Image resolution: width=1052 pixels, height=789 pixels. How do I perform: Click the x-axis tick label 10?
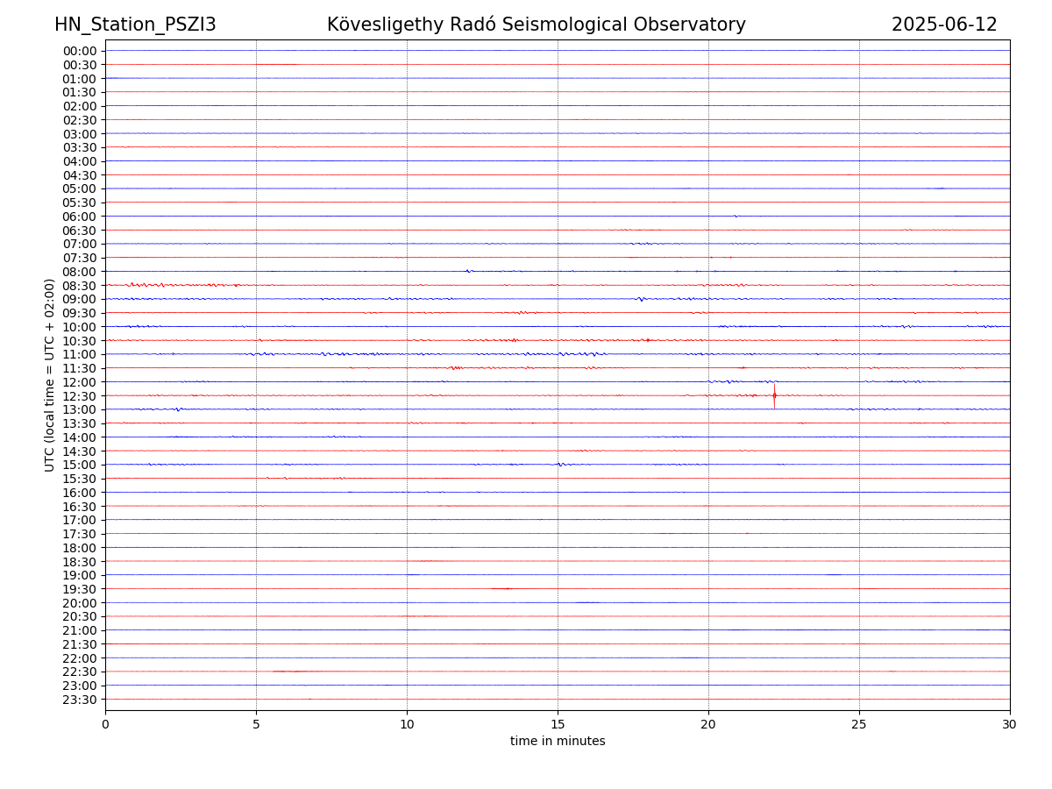coord(407,724)
